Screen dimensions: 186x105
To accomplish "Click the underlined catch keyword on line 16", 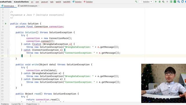I will (27, 50).
